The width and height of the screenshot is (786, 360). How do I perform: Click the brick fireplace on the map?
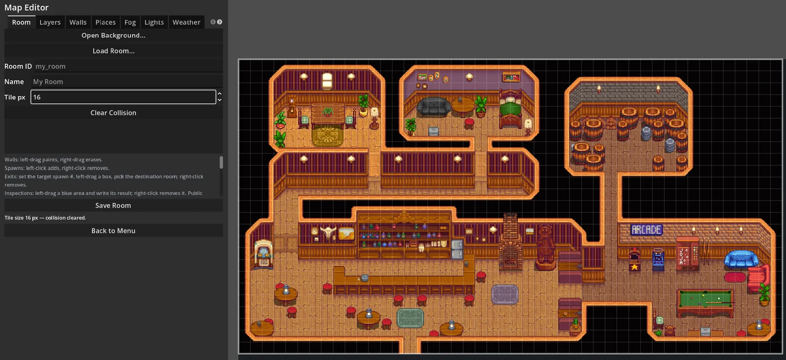click(x=510, y=241)
